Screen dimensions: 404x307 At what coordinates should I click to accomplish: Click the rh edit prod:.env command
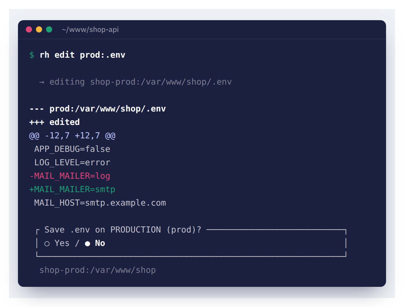[82, 55]
